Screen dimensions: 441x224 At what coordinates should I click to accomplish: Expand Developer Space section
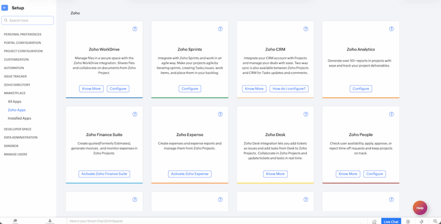pyautogui.click(x=18, y=129)
